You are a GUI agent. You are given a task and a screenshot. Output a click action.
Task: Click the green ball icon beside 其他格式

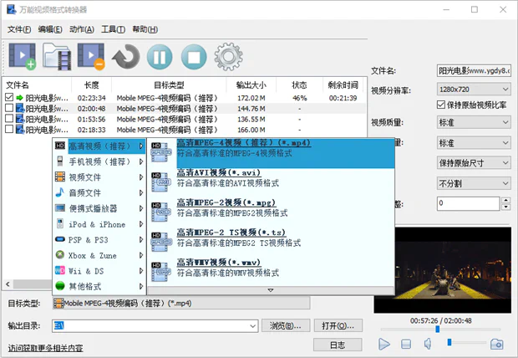(60, 285)
